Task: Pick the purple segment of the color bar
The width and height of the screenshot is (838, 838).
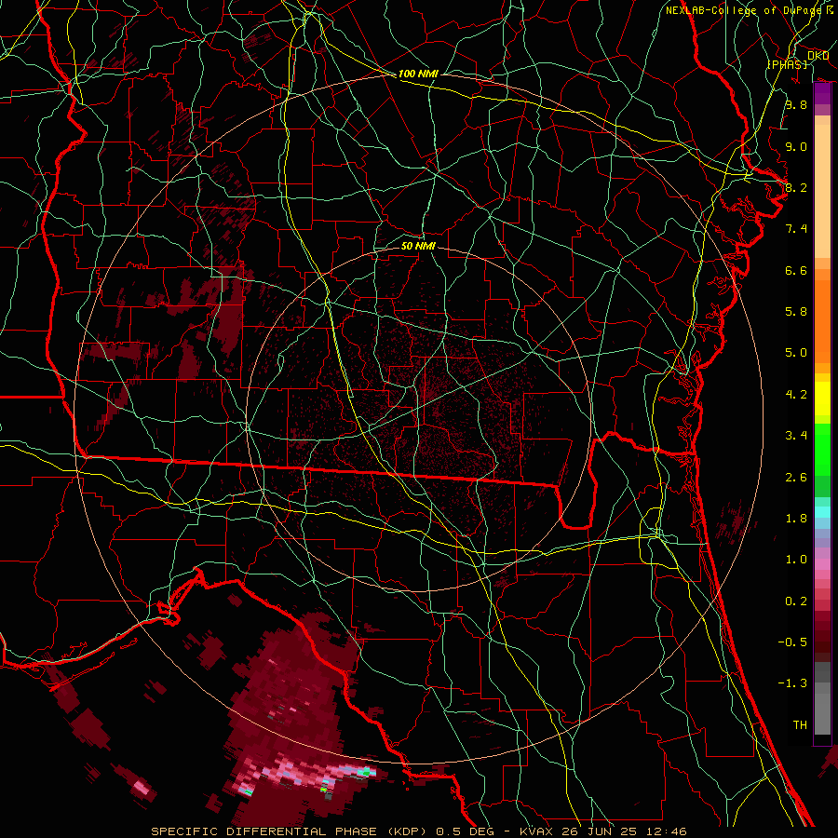Action: point(822,93)
